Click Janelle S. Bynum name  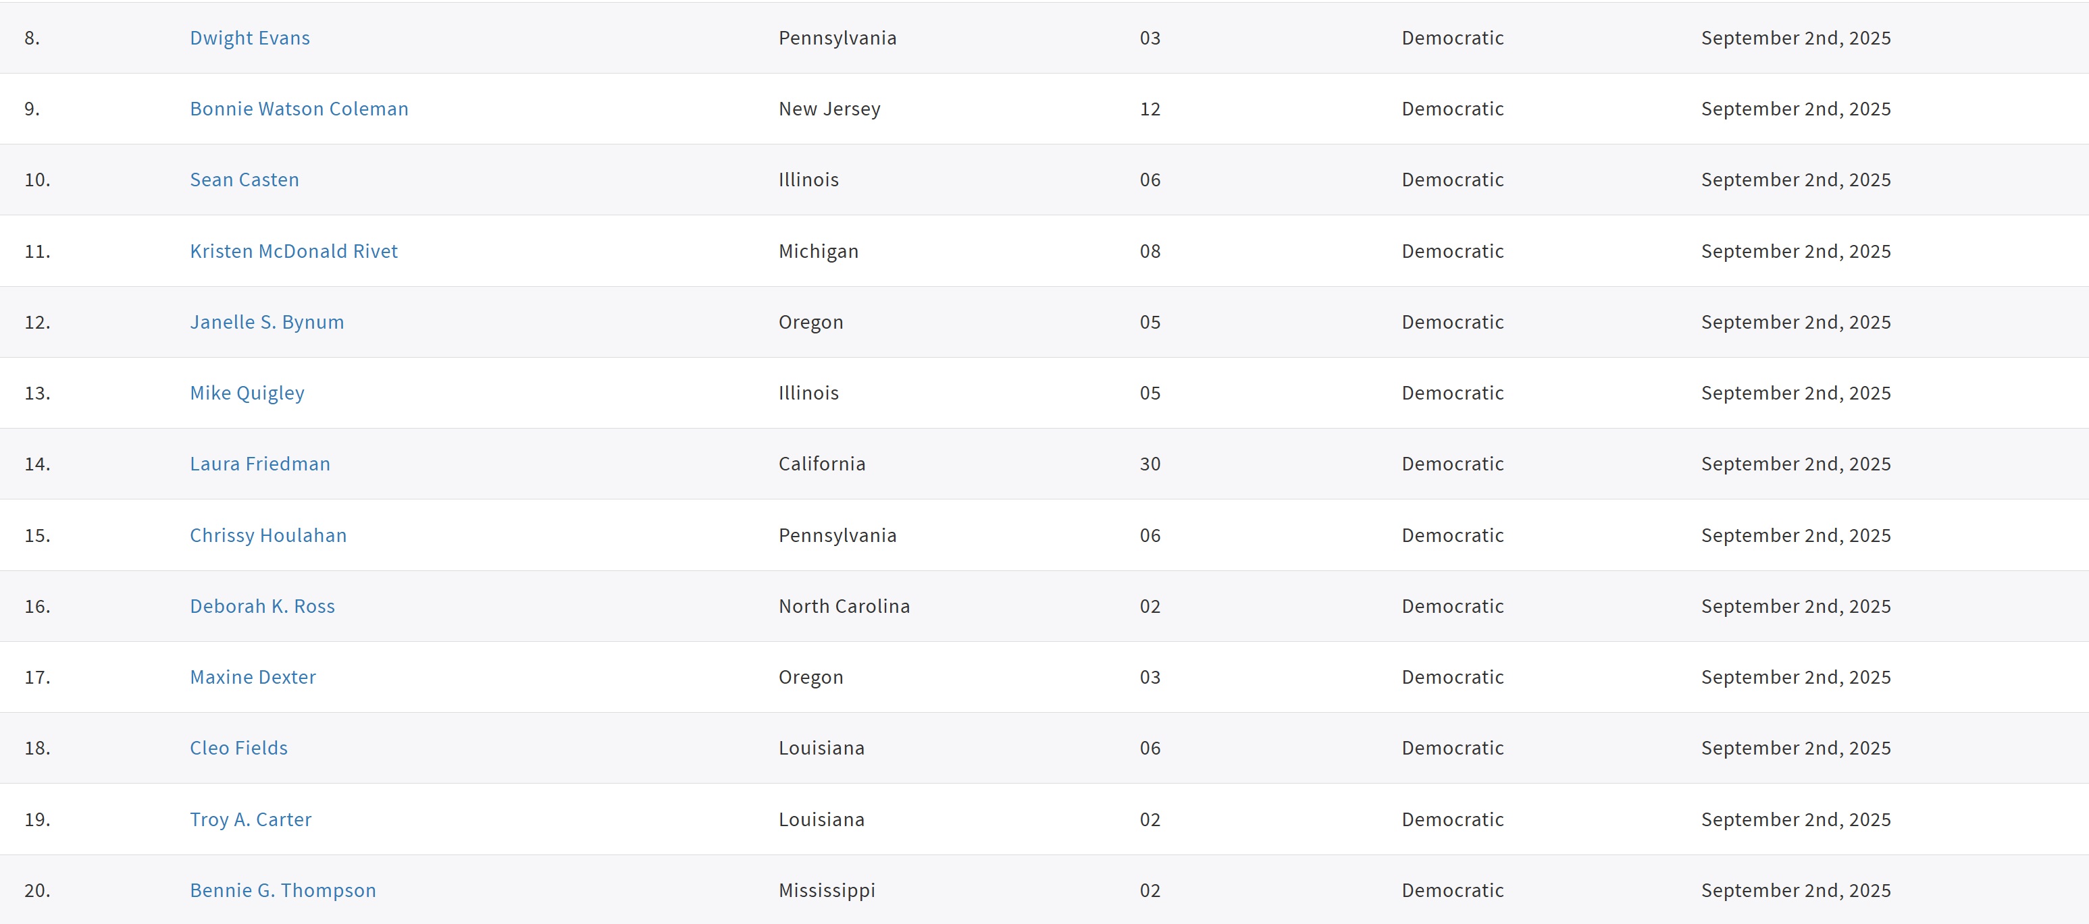tap(267, 322)
